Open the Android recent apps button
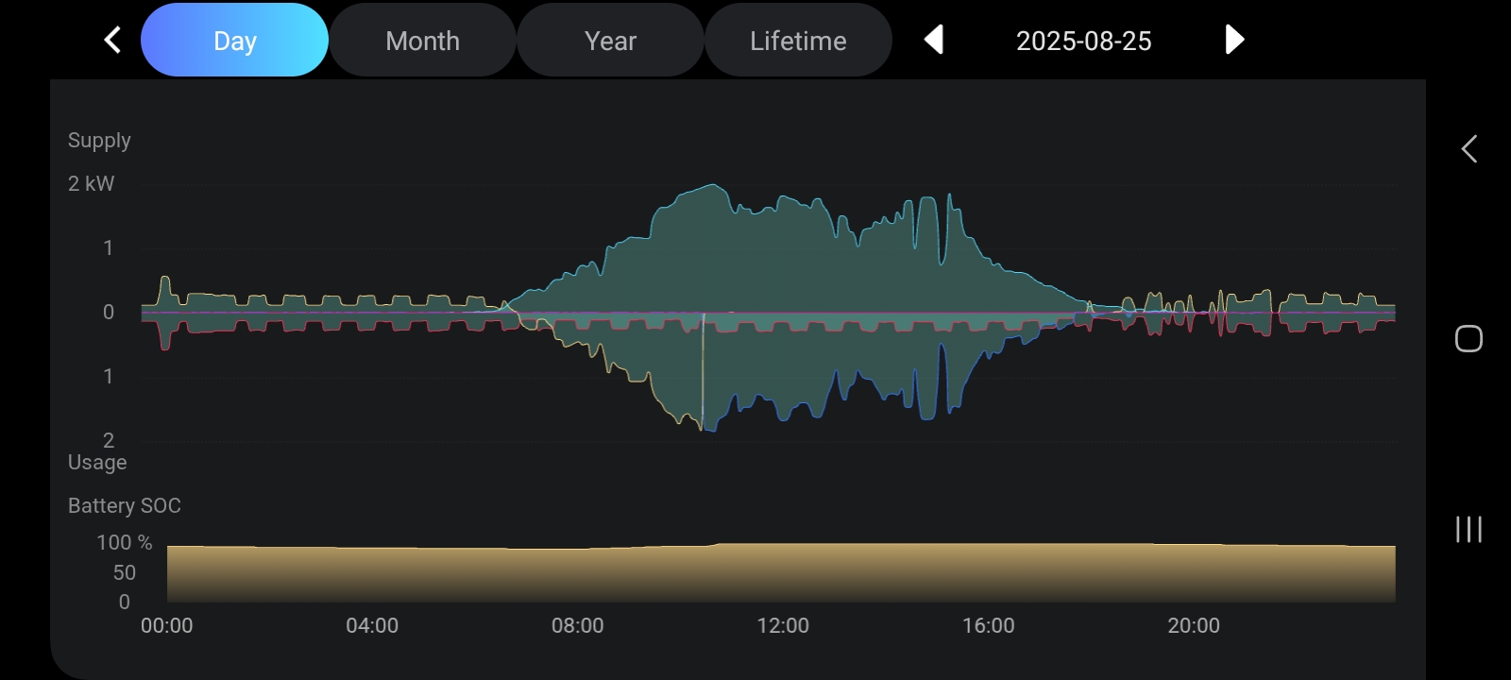 (1469, 529)
